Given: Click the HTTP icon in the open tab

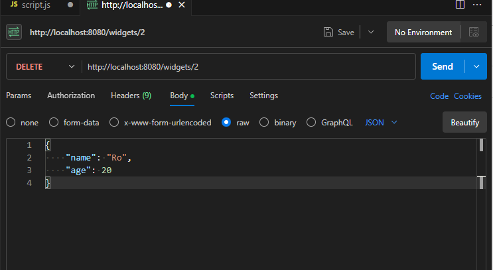Looking at the screenshot, I should 91,5.
